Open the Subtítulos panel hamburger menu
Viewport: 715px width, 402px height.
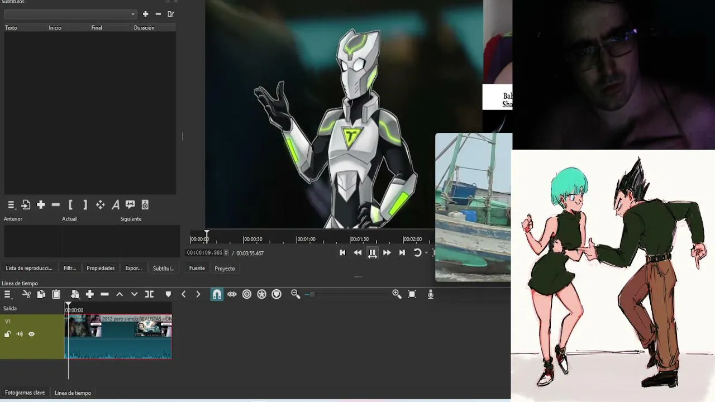[11, 205]
